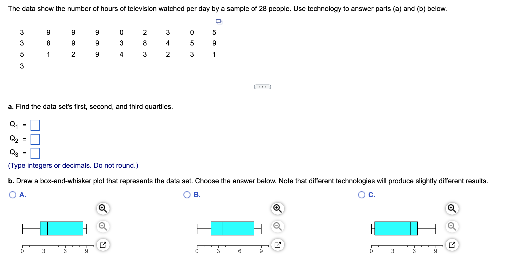Screen dimensions: 532x267
Task: Select answer choice B
Action: coord(187,195)
